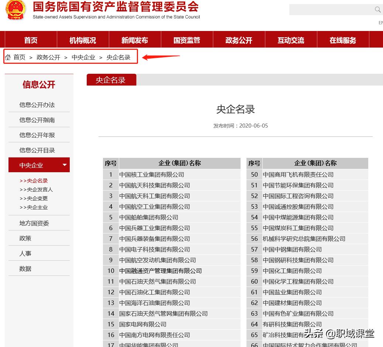Viewport: 383px width, 347px height.
Task: Go to 首页 in the breadcrumb
Action: pos(19,57)
